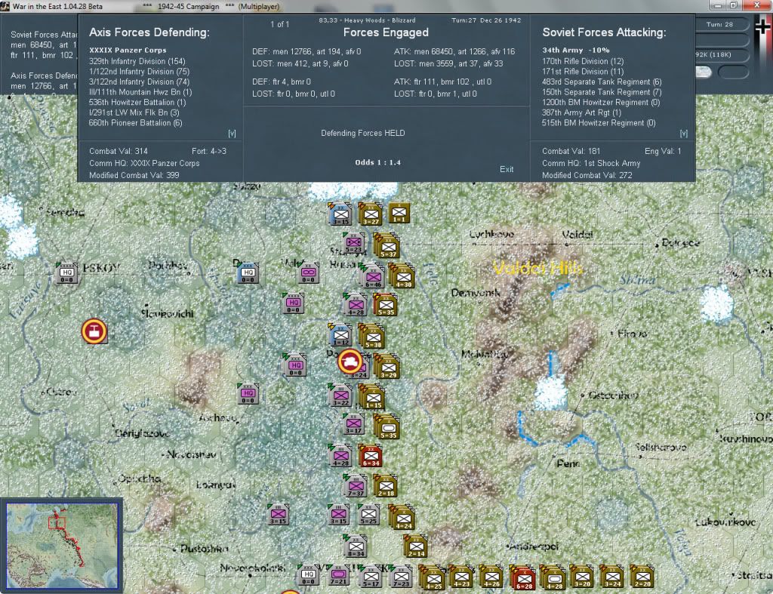Click the XXXIX Panzer Corps heading
The height and width of the screenshot is (594, 773).
pyautogui.click(x=128, y=51)
